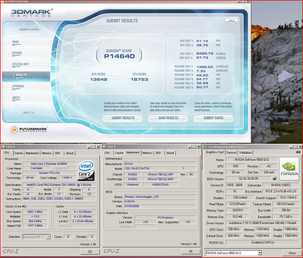303x258 pixels.
Task: Click the GPU Clock 780 MHz field
Action: (234, 229)
